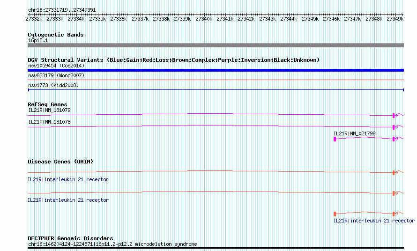
Task: Open the nsv1059454 (Coe2014) variant label
Action: coord(56,66)
